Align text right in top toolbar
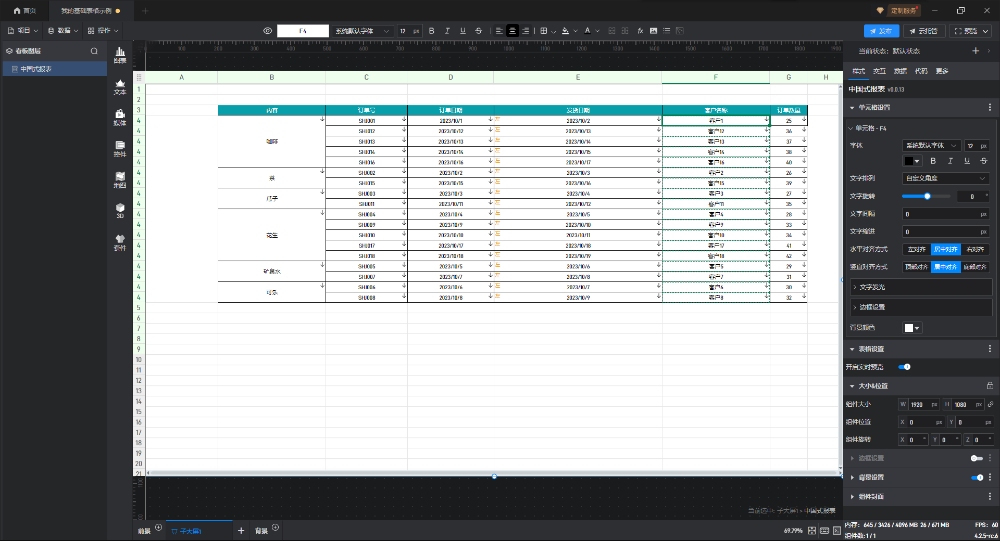 (x=526, y=31)
